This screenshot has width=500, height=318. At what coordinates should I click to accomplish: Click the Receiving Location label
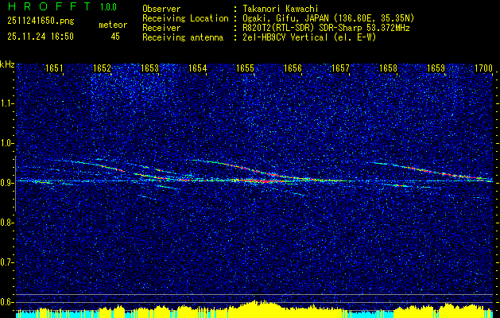(185, 18)
